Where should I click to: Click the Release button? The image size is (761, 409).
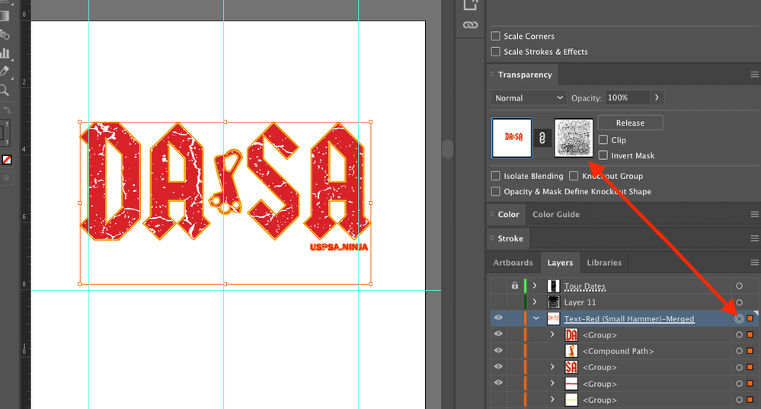(630, 123)
